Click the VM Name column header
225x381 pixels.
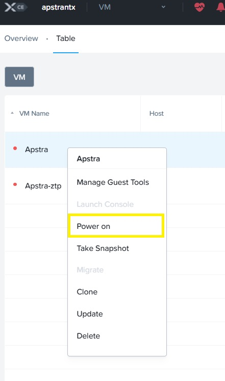coord(34,113)
